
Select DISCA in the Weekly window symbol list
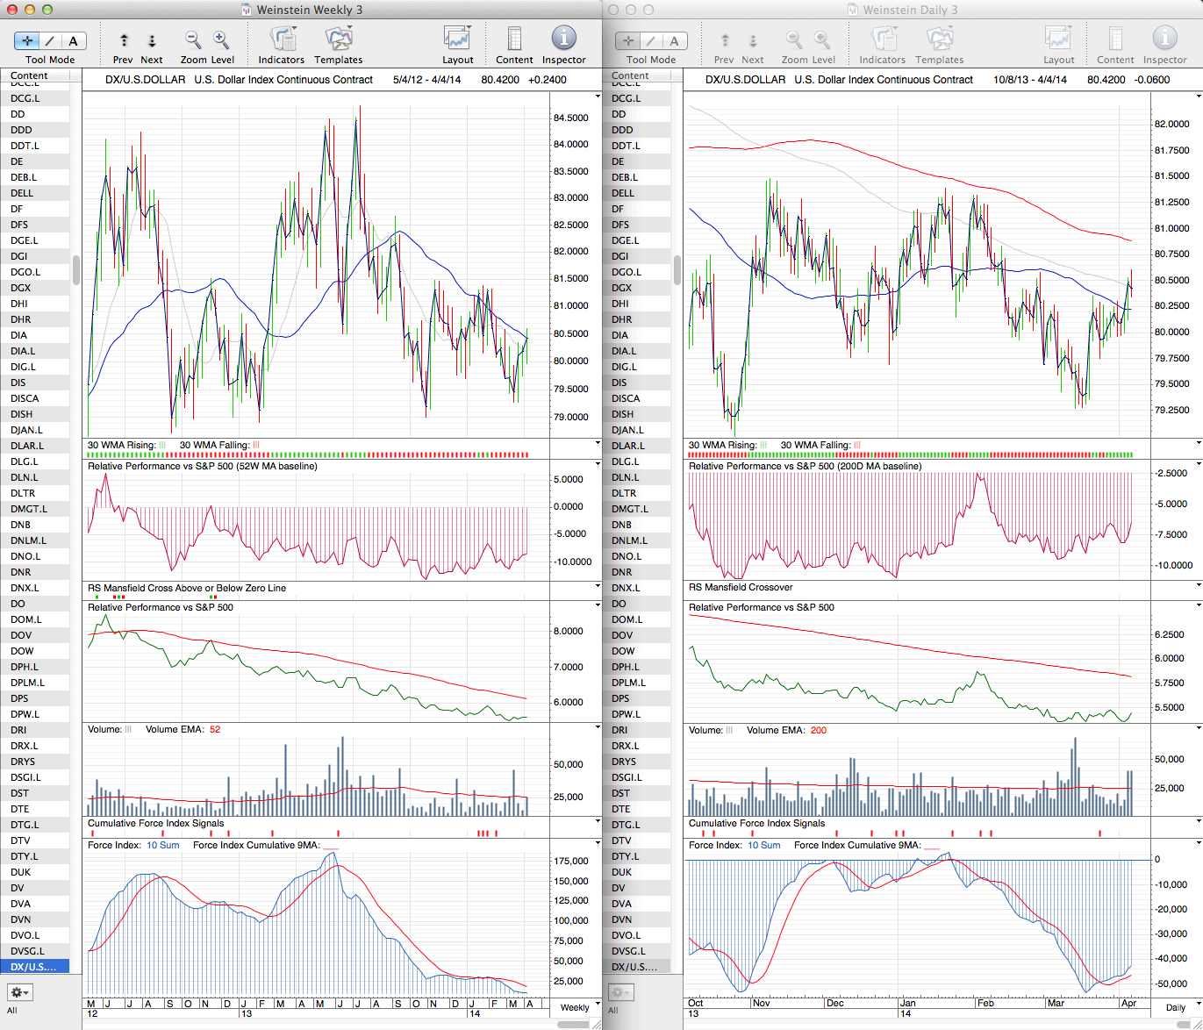point(25,398)
